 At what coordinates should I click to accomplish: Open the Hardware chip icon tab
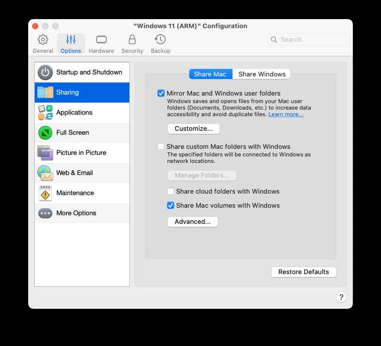tap(101, 40)
